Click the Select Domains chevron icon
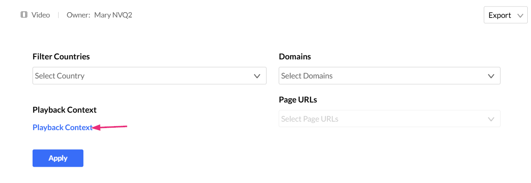The width and height of the screenshot is (531, 183). [x=491, y=76]
